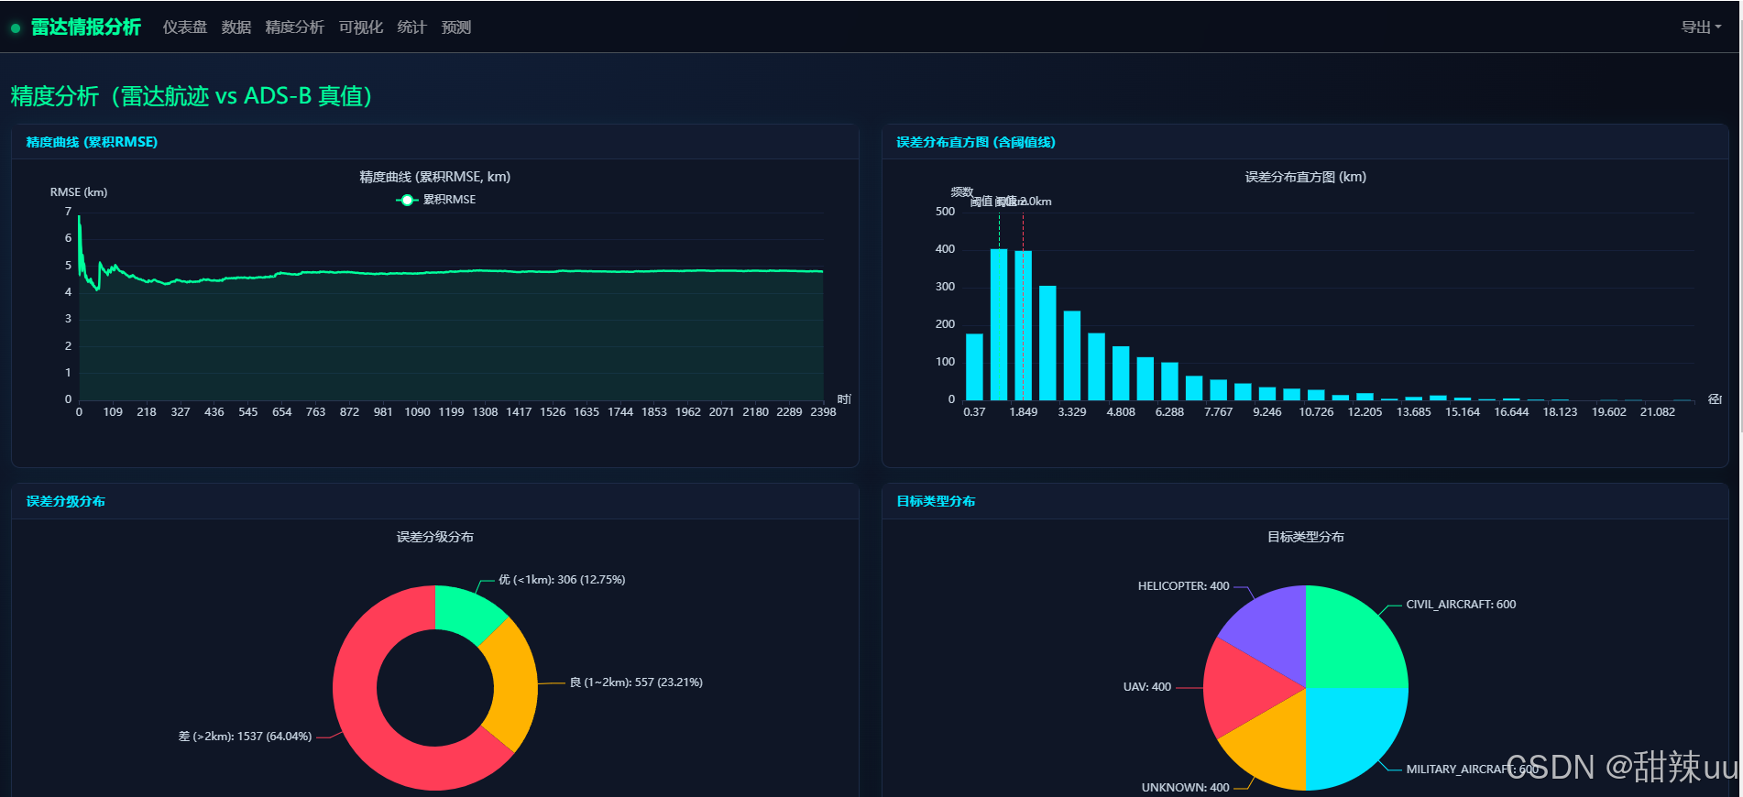Open the 可视化 nav item

coord(361,27)
